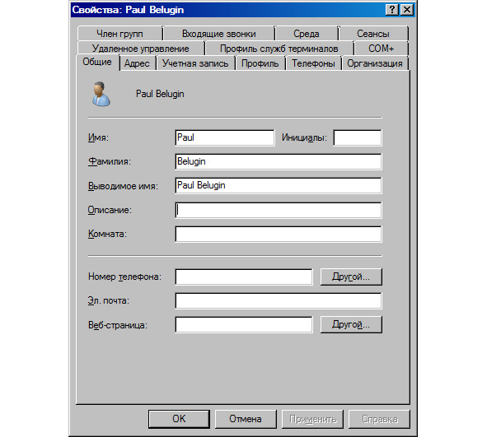
Task: Switch to Член групп tab
Action: pos(119,34)
